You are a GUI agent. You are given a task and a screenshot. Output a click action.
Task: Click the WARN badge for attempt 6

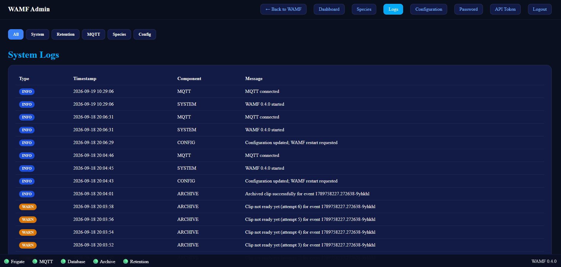point(28,207)
